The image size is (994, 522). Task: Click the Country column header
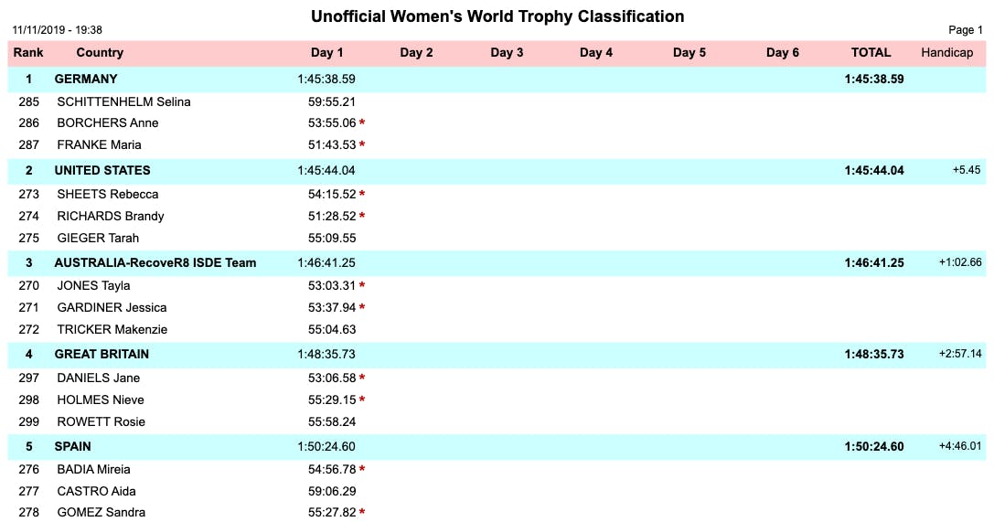(x=100, y=53)
